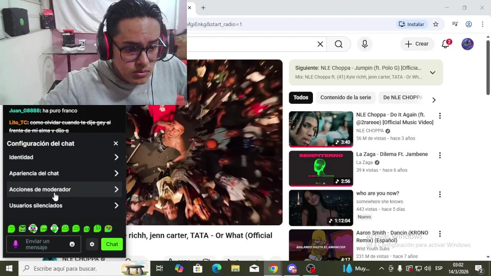The height and width of the screenshot is (276, 491).
Task: Pick the heart-eyes green emote
Action: (x=109, y=228)
